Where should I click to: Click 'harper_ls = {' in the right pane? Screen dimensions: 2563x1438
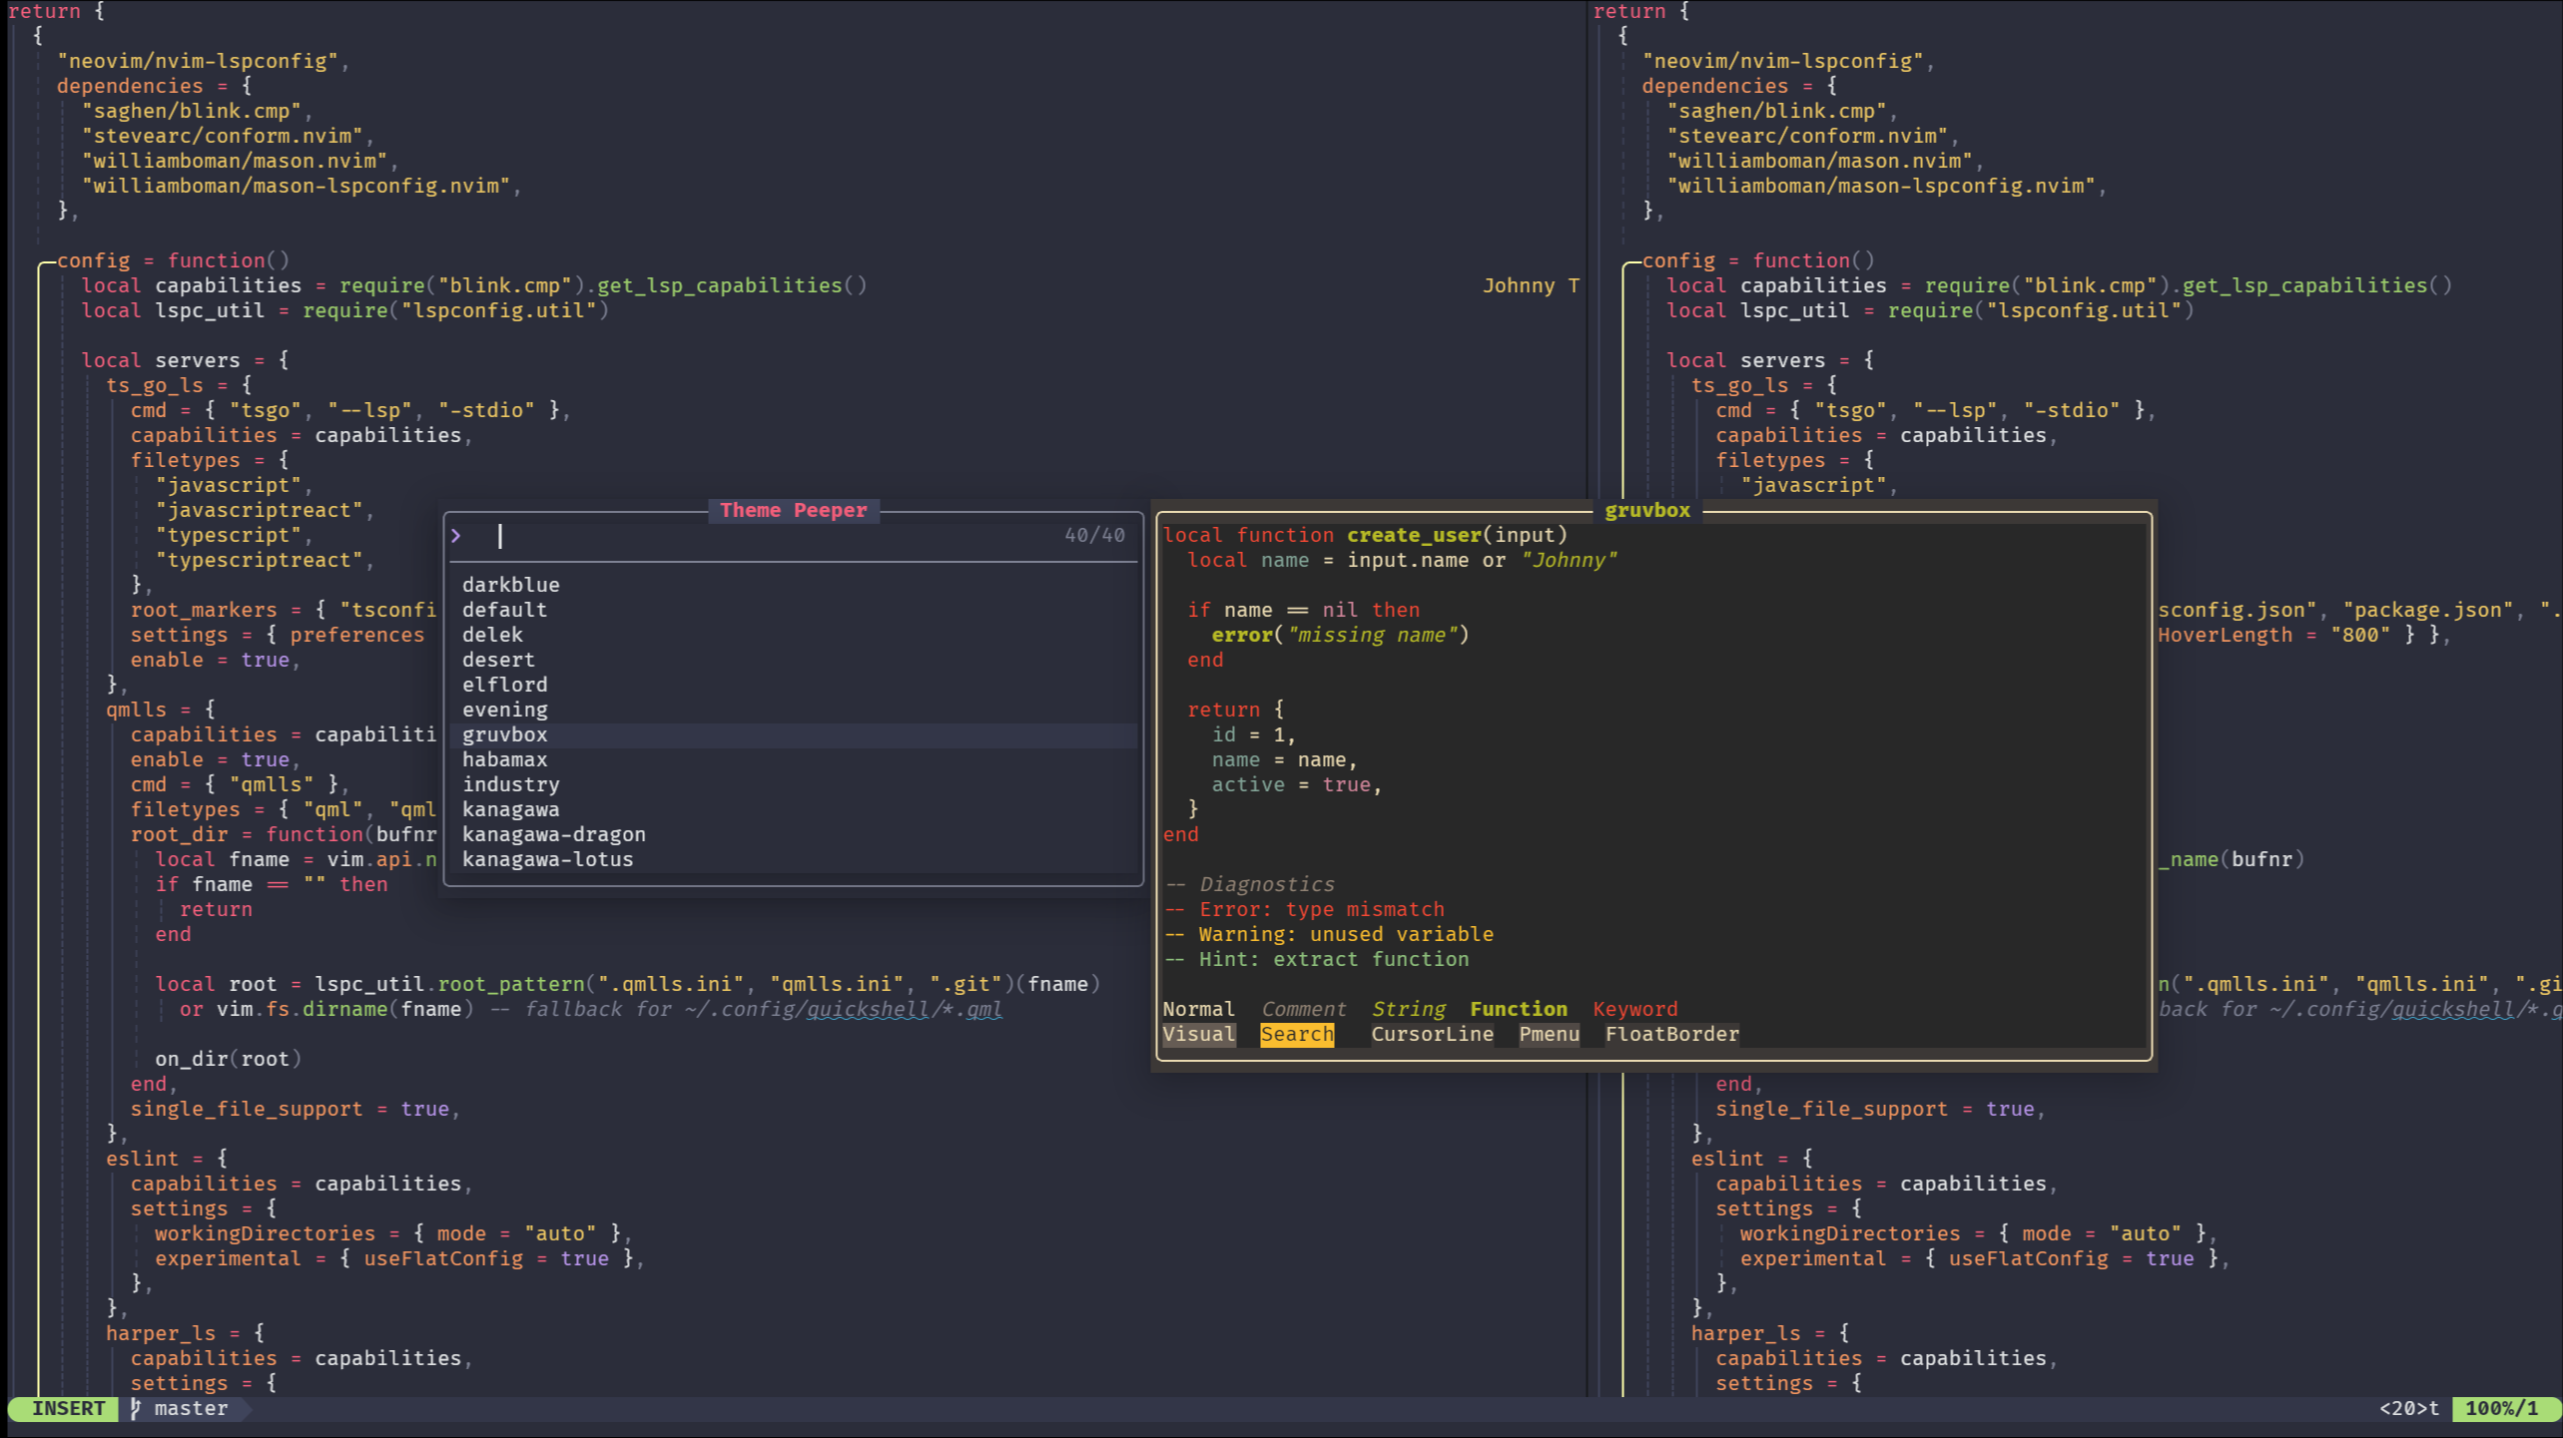[x=1770, y=1333]
